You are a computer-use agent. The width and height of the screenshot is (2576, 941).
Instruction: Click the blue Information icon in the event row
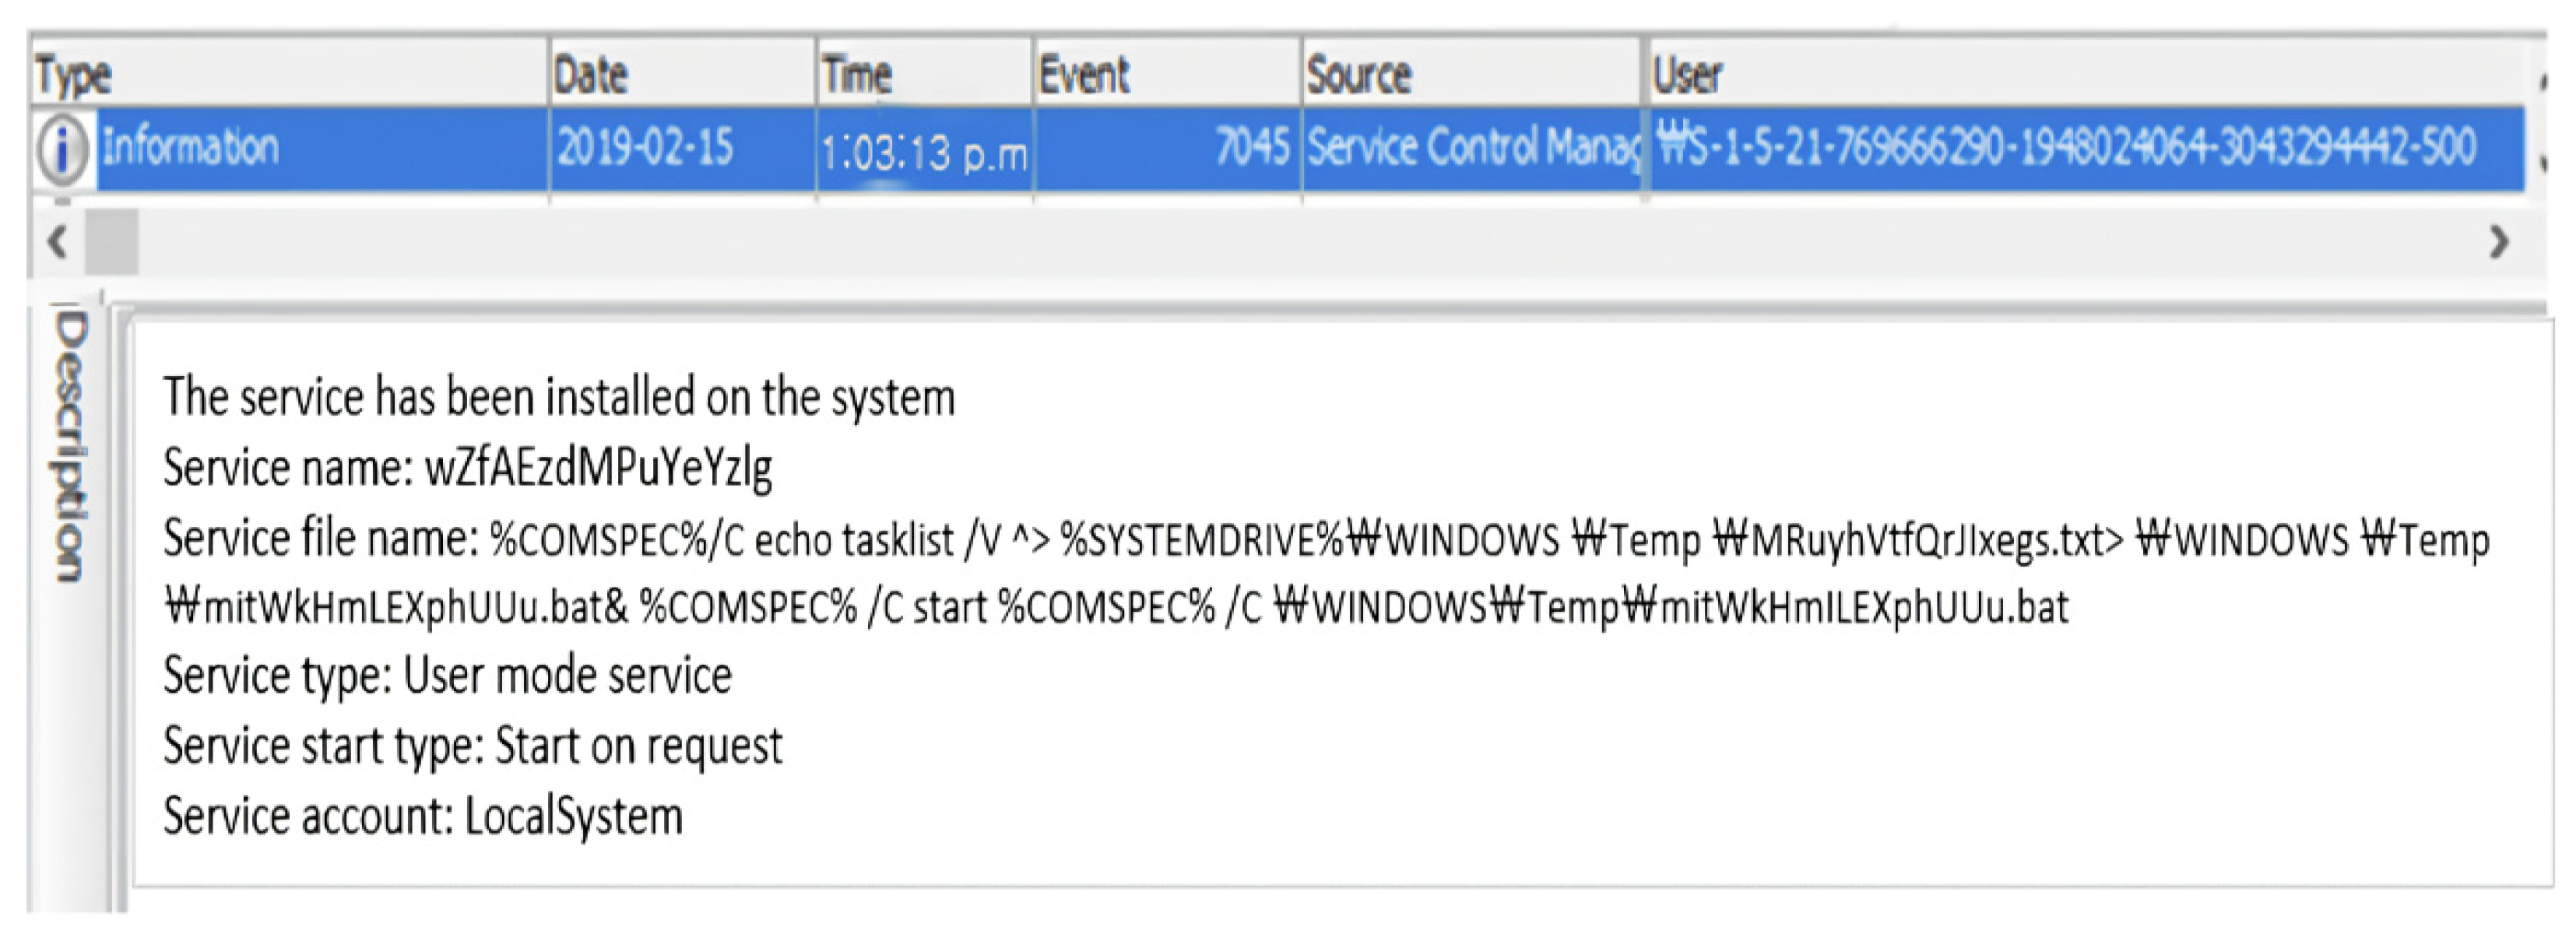[x=62, y=150]
